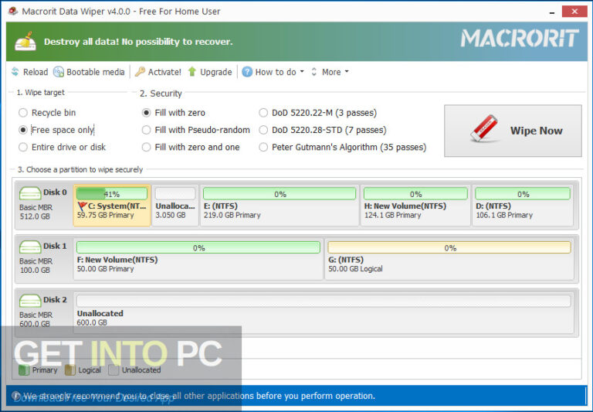Select the G: (NTFS) logical partition
The width and height of the screenshot is (593, 412).
[x=449, y=260]
